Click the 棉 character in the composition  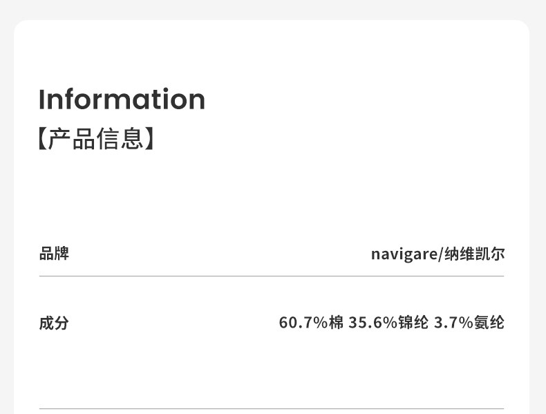(336, 323)
